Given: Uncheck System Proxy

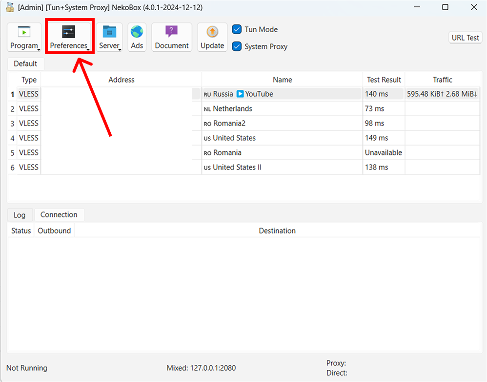Looking at the screenshot, I should point(237,46).
